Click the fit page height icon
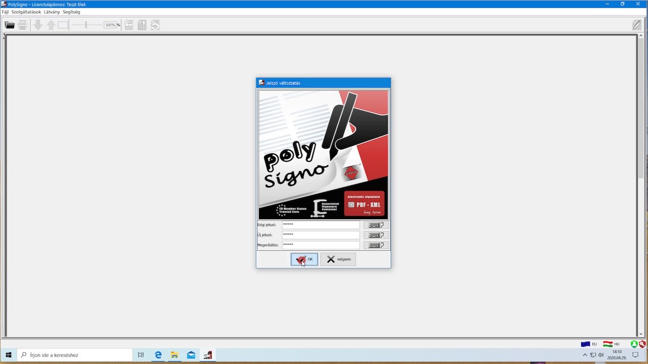Screen dimensions: 648x364 coord(142,25)
